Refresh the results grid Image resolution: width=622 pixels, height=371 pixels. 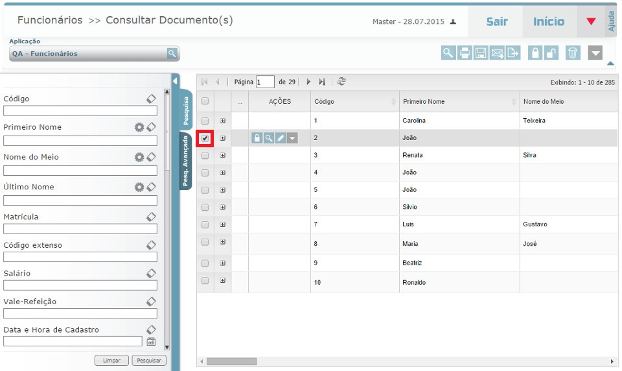point(341,82)
